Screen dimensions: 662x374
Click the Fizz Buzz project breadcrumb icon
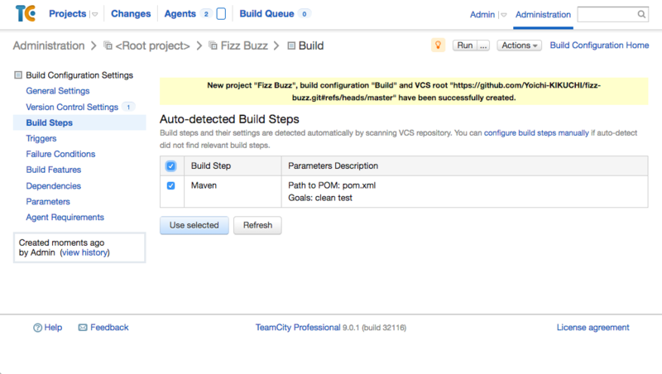(x=213, y=46)
